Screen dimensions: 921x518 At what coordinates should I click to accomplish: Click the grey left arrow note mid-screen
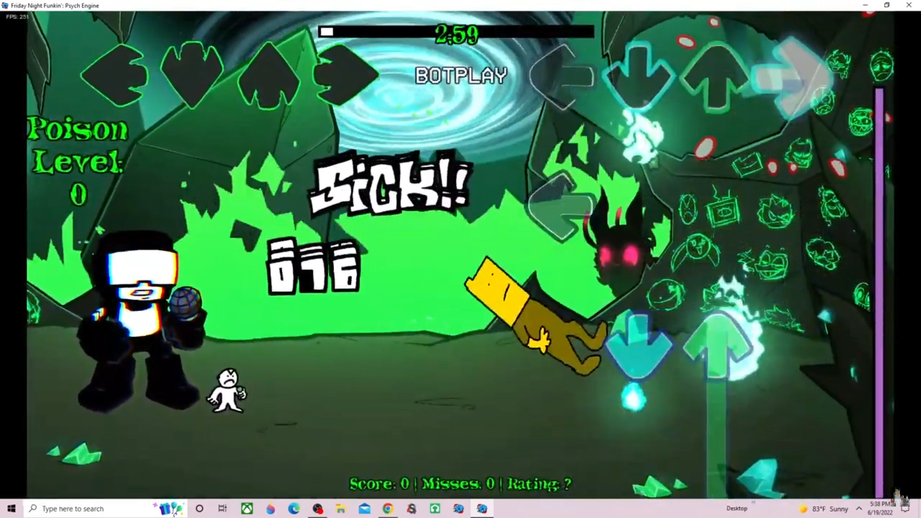(561, 207)
